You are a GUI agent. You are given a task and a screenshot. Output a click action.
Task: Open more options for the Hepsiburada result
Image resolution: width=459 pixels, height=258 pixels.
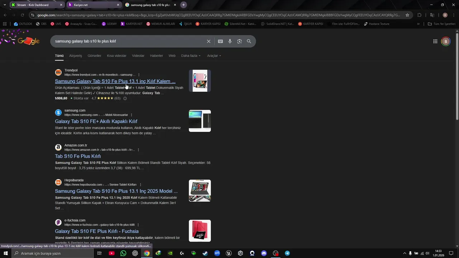tap(140, 185)
